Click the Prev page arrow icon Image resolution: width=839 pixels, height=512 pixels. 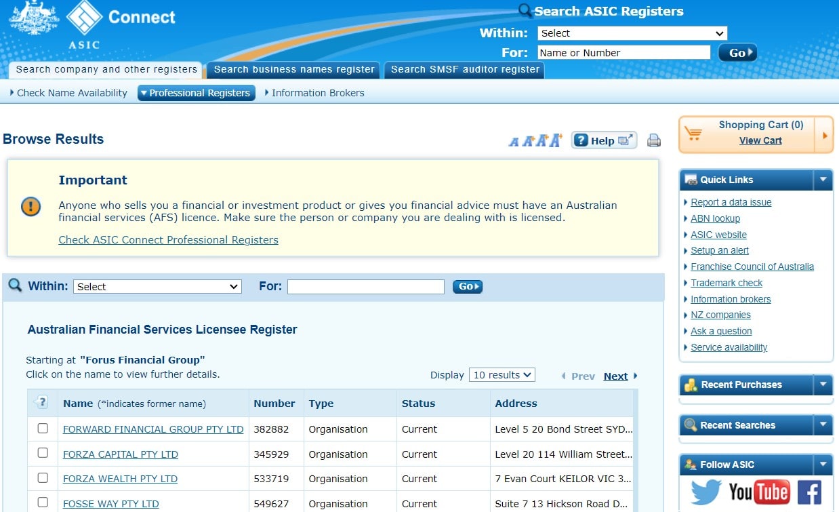tap(563, 376)
